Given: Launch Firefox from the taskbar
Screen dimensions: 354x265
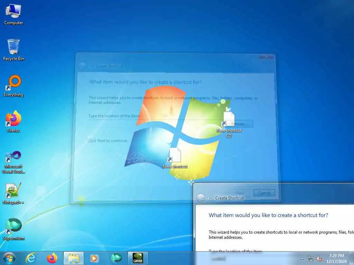Looking at the screenshot, I should [52, 258].
